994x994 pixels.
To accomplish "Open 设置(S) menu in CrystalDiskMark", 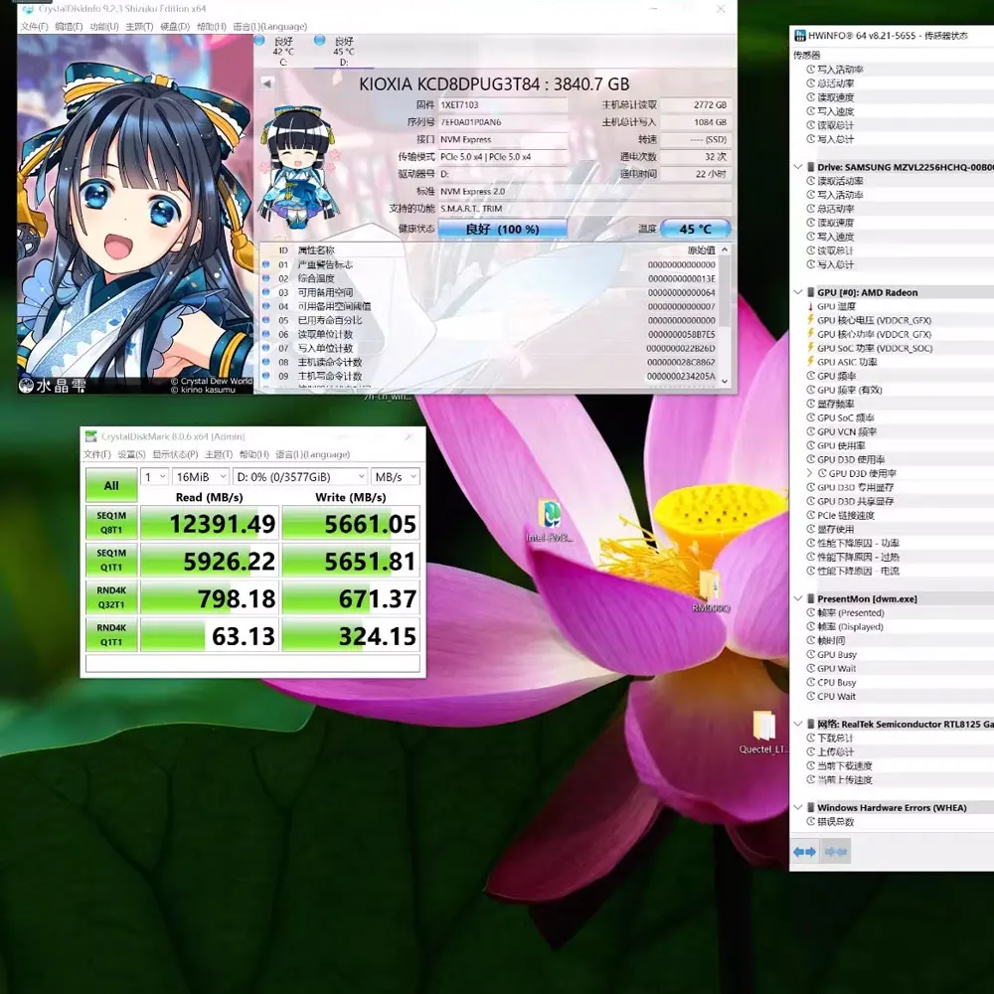I will click(x=131, y=454).
